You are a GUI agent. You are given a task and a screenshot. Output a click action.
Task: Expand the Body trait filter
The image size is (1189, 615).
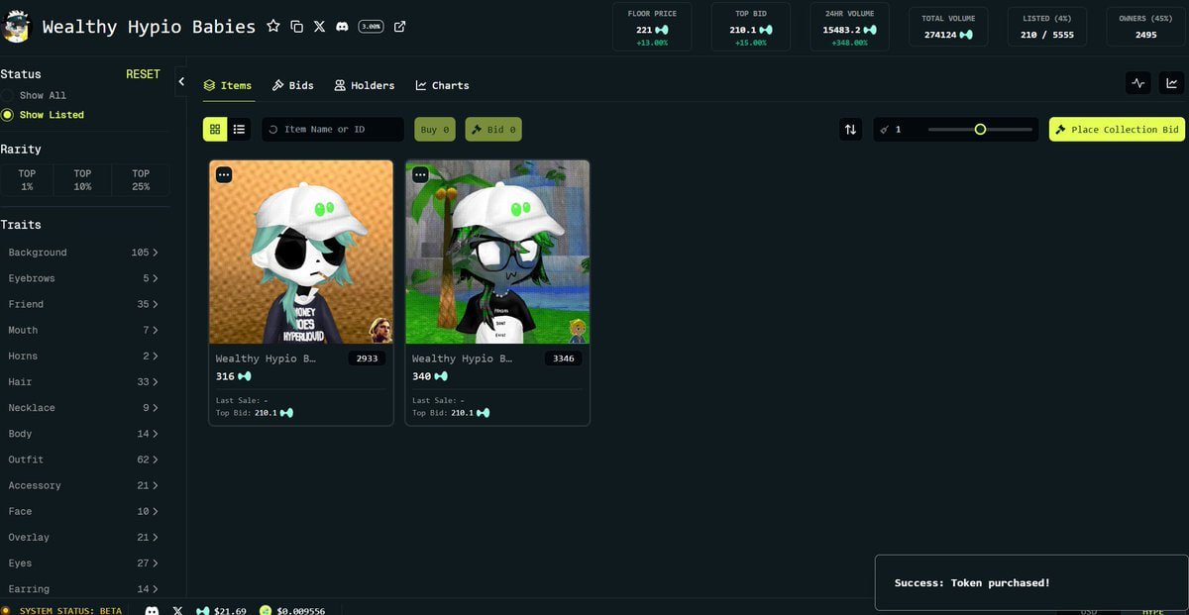point(83,434)
